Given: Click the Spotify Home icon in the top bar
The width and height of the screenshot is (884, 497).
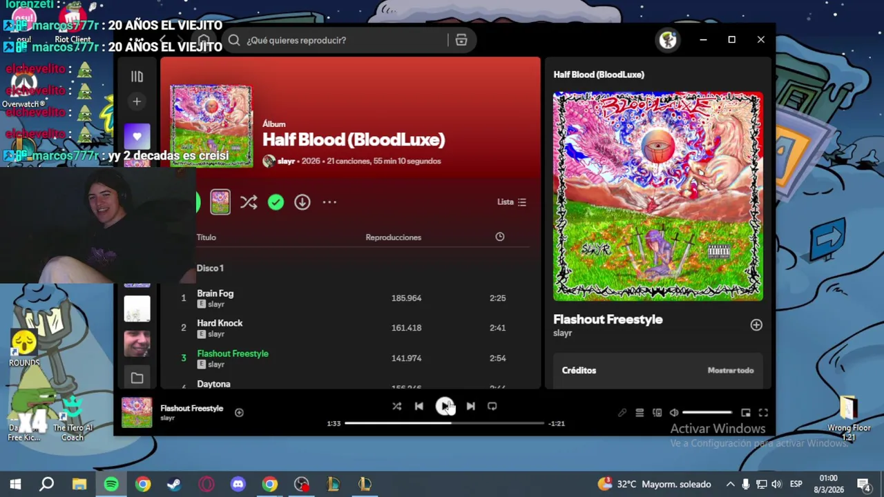Looking at the screenshot, I should coord(204,40).
